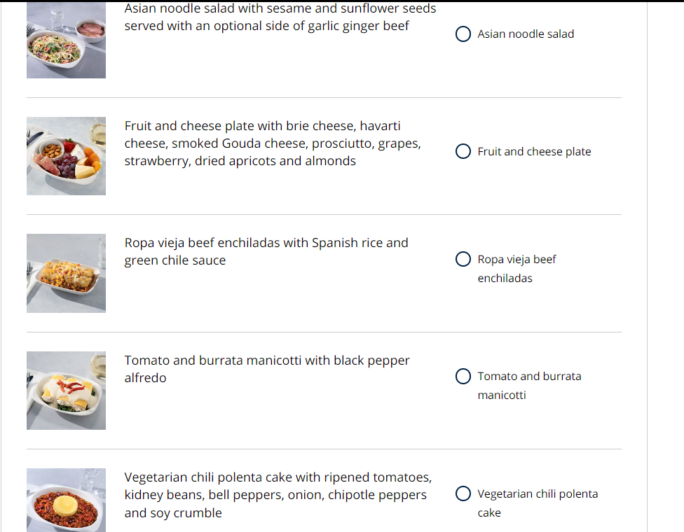The height and width of the screenshot is (532, 684).
Task: Click the 'Fruit and cheese plate' label text
Action: (x=534, y=152)
